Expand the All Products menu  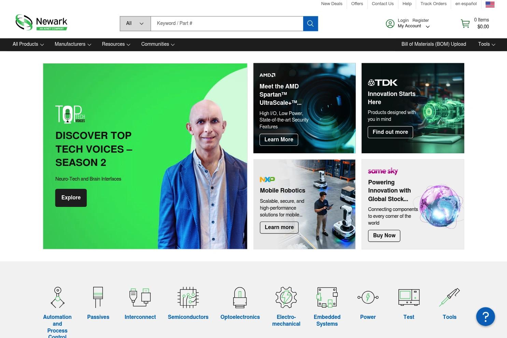point(28,44)
